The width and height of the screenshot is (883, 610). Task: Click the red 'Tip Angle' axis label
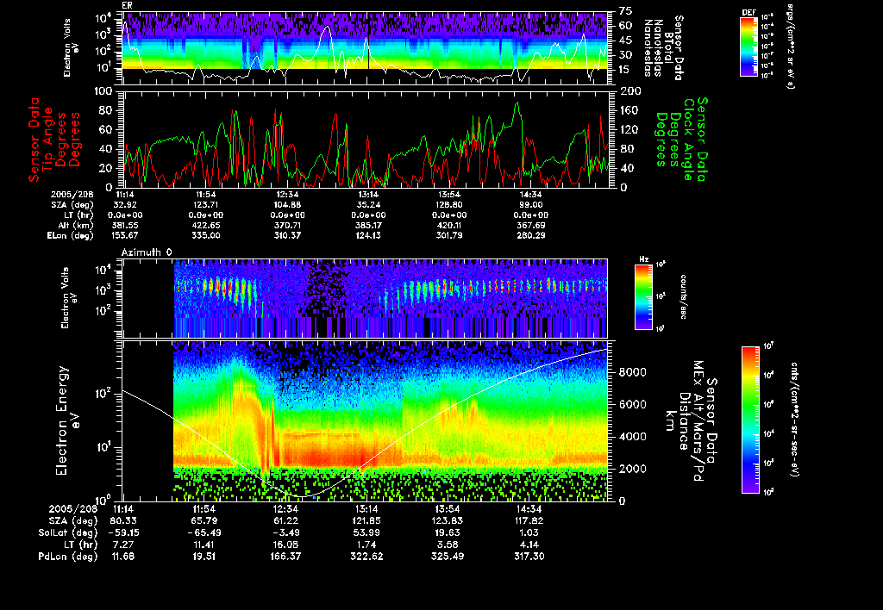click(48, 139)
